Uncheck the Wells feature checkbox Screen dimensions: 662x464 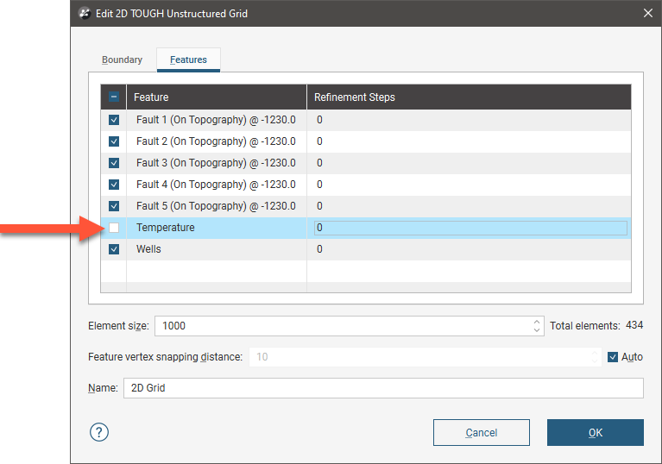(x=114, y=249)
